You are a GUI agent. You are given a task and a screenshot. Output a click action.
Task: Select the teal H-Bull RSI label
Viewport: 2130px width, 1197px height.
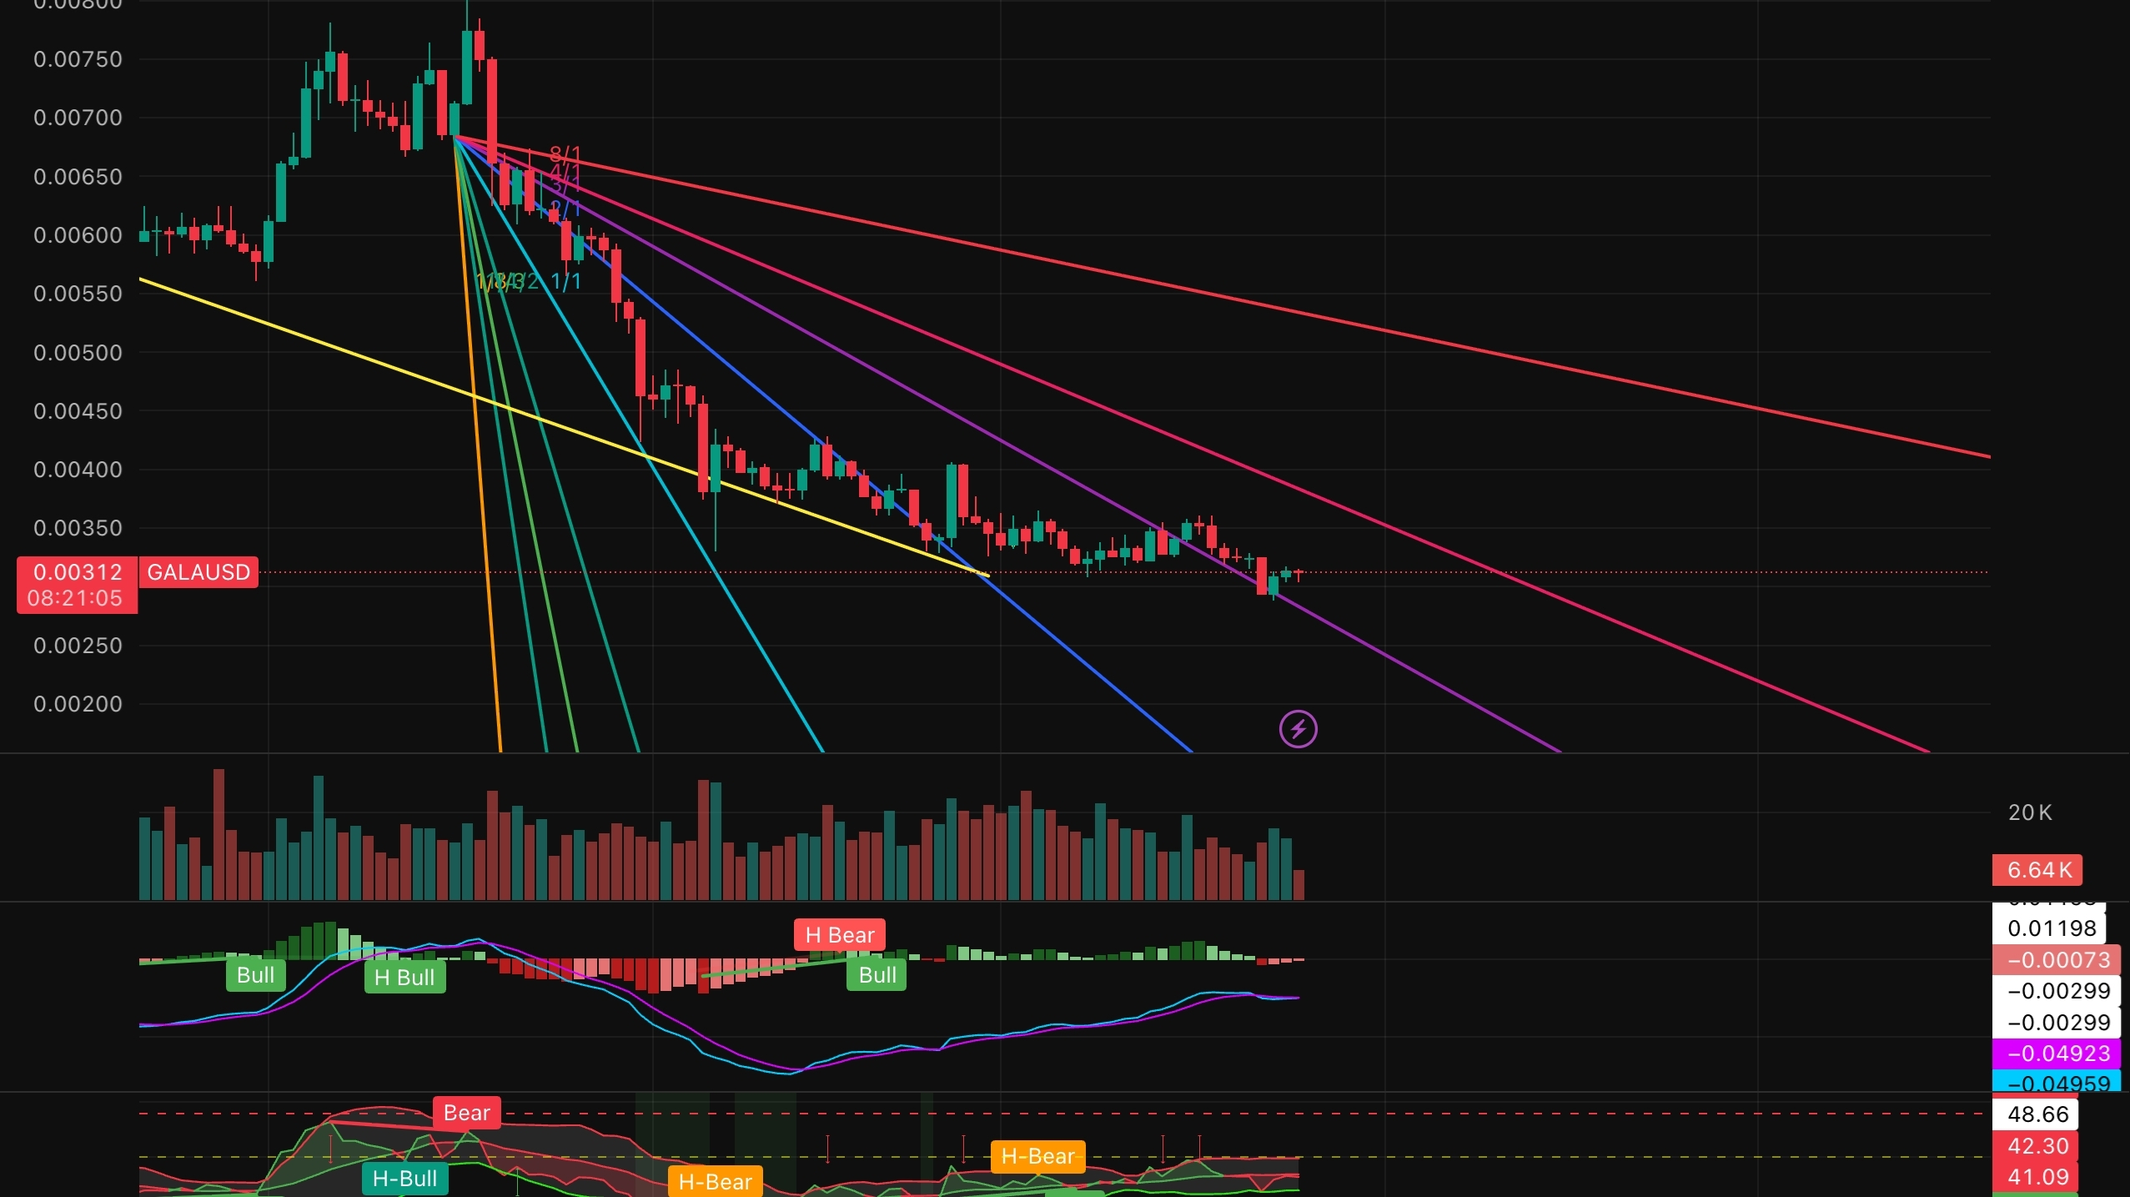pyautogui.click(x=404, y=1178)
